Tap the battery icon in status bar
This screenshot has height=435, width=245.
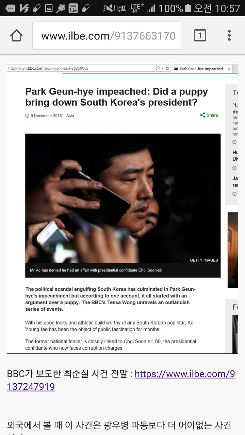point(188,8)
